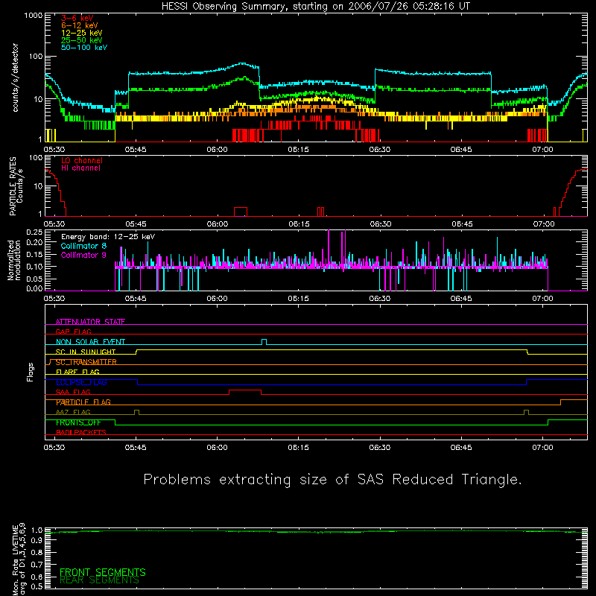Click the 05:45 tick under modulation plot

[136, 299]
